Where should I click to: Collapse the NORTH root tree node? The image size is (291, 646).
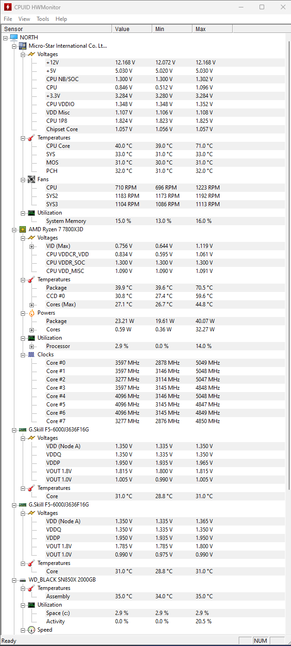coord(6,38)
